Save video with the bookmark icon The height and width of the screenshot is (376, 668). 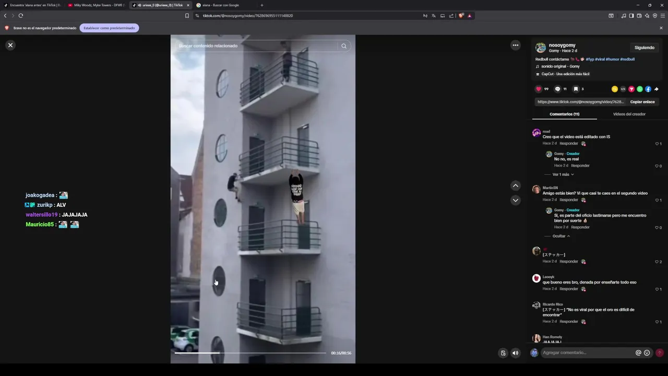click(576, 89)
